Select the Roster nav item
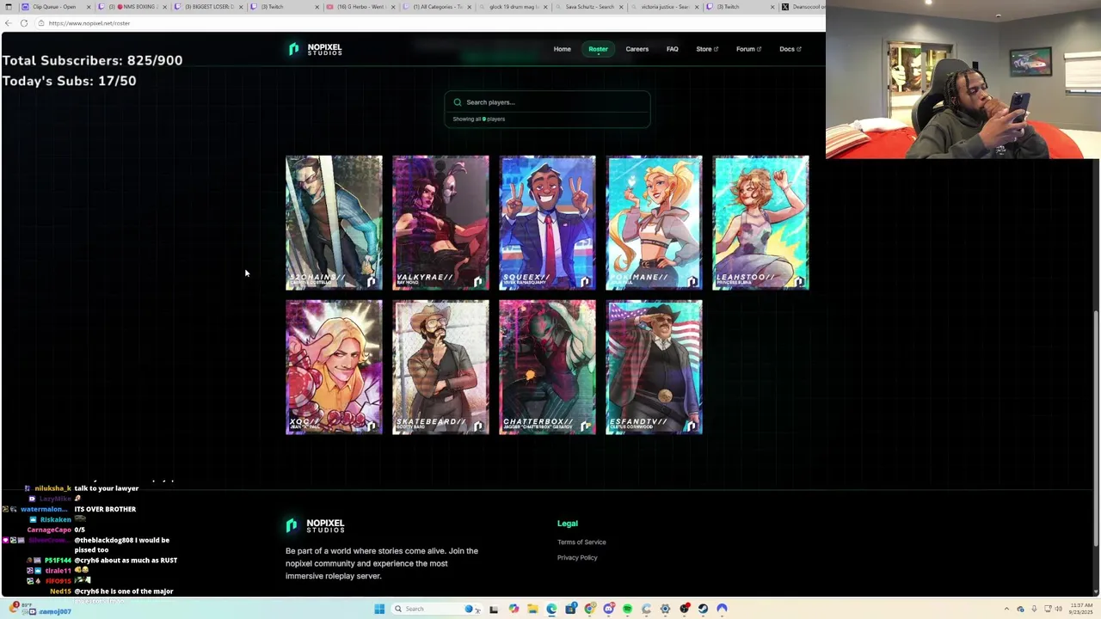The image size is (1101, 619). click(598, 49)
